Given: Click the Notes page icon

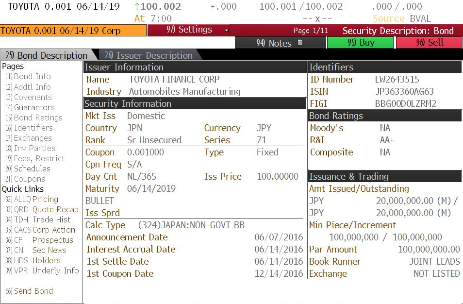Looking at the screenshot, I should (x=300, y=43).
